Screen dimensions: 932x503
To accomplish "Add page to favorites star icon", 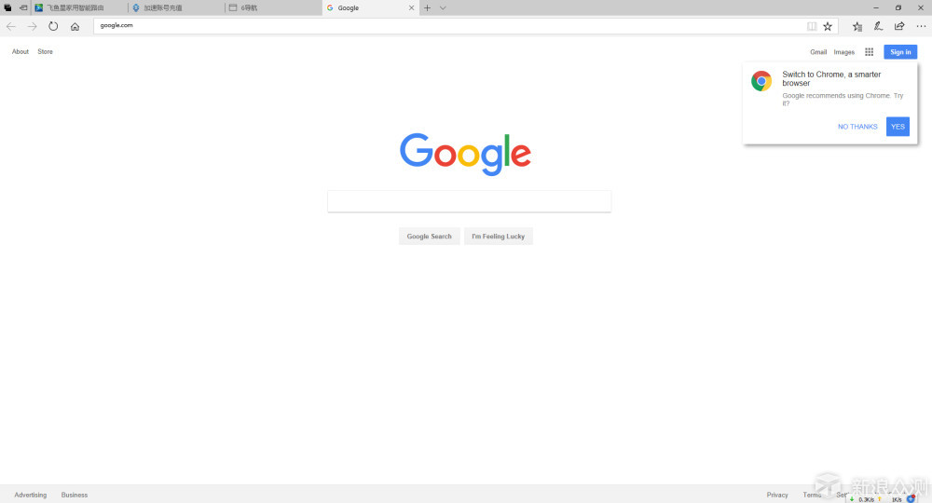I will coord(828,26).
